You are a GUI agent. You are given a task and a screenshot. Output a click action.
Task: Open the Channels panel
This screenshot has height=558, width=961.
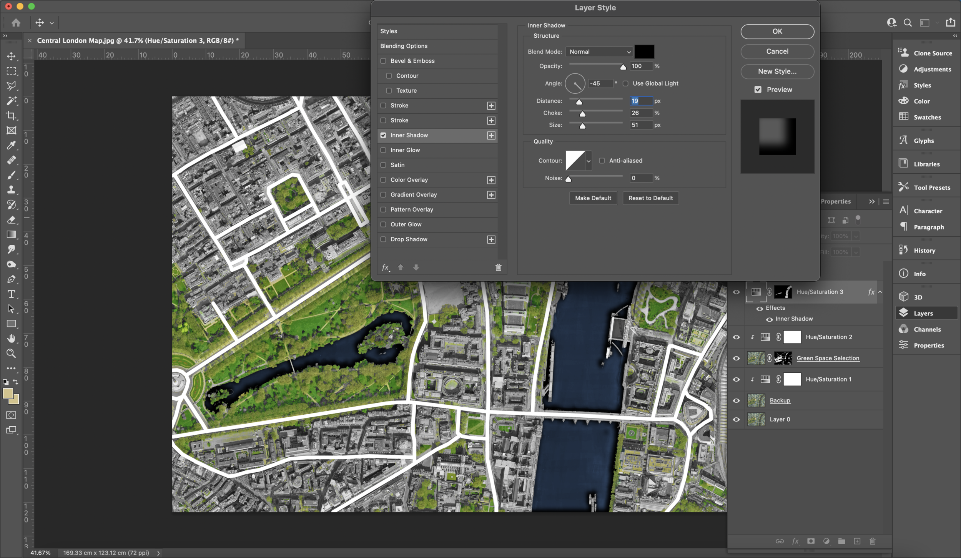coord(926,329)
